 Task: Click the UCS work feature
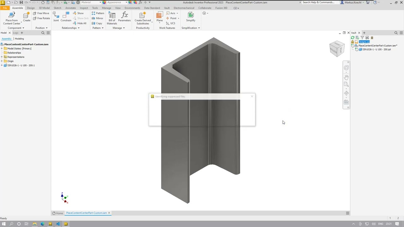171,23
